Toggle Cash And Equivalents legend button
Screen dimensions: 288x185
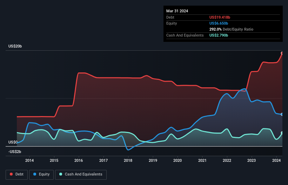pos(81,174)
